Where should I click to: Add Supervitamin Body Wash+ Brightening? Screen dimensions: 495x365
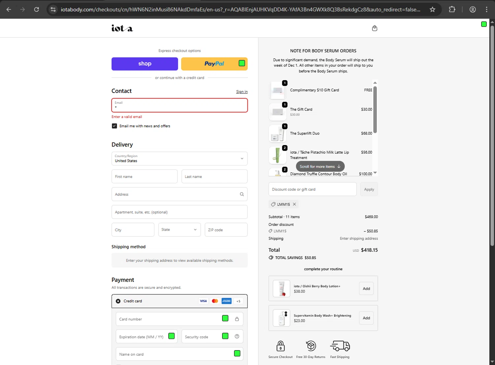point(366,318)
